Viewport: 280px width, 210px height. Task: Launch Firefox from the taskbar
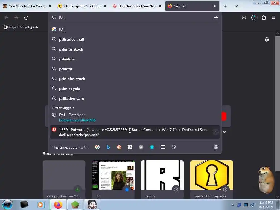58,205
